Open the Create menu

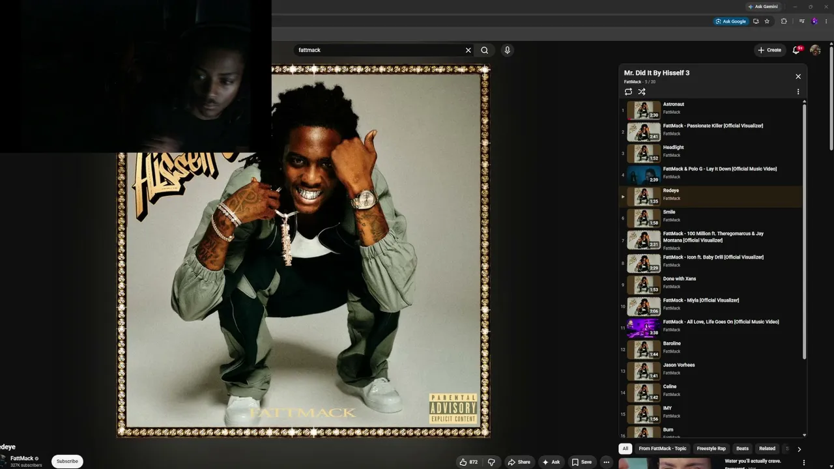coord(769,50)
